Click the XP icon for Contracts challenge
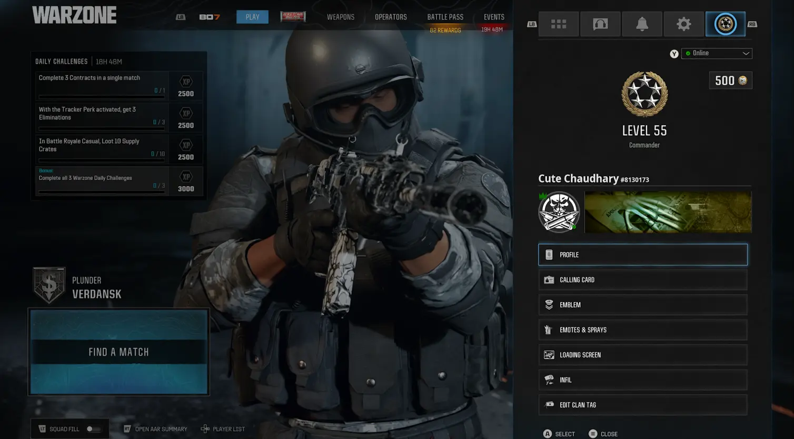This screenshot has height=439, width=794. point(186,82)
